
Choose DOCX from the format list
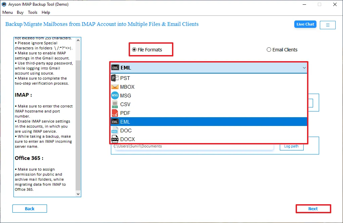pyautogui.click(x=209, y=139)
